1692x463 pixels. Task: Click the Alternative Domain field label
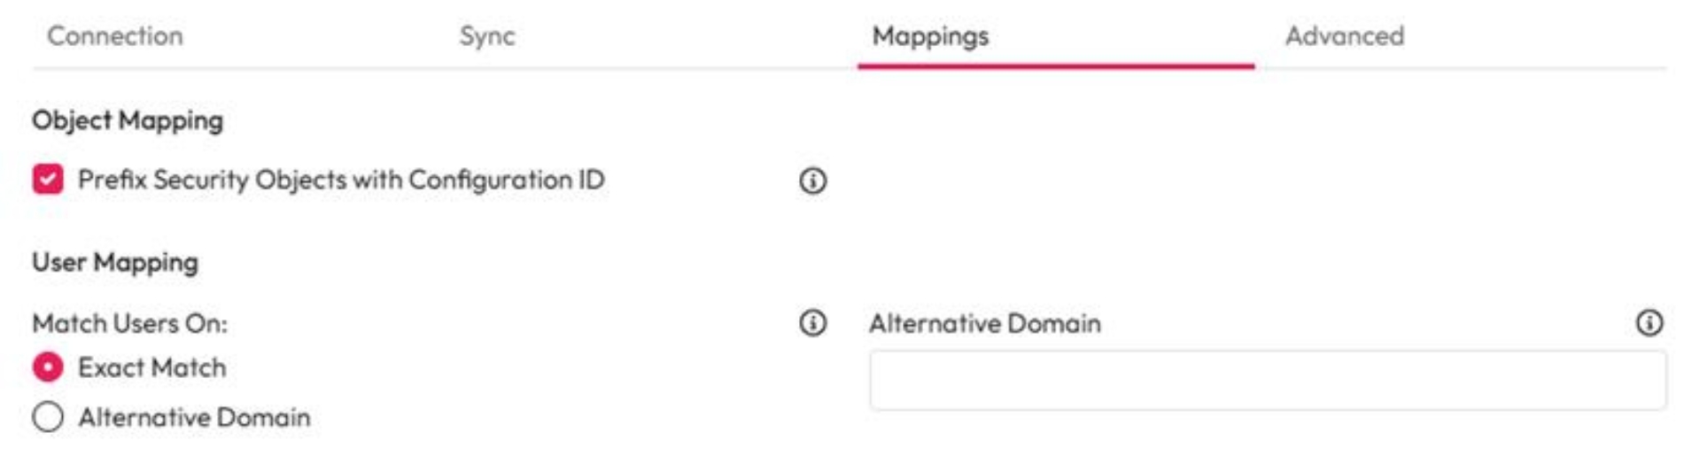tap(984, 324)
